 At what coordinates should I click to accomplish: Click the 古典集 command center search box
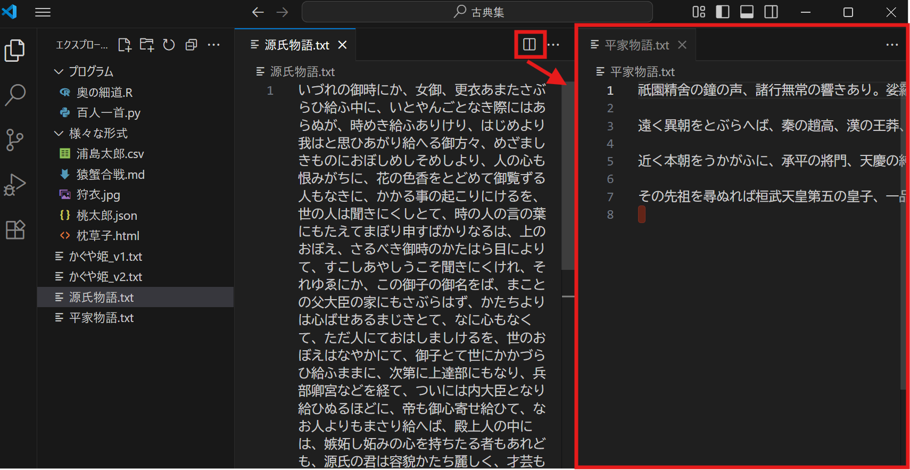tap(477, 12)
